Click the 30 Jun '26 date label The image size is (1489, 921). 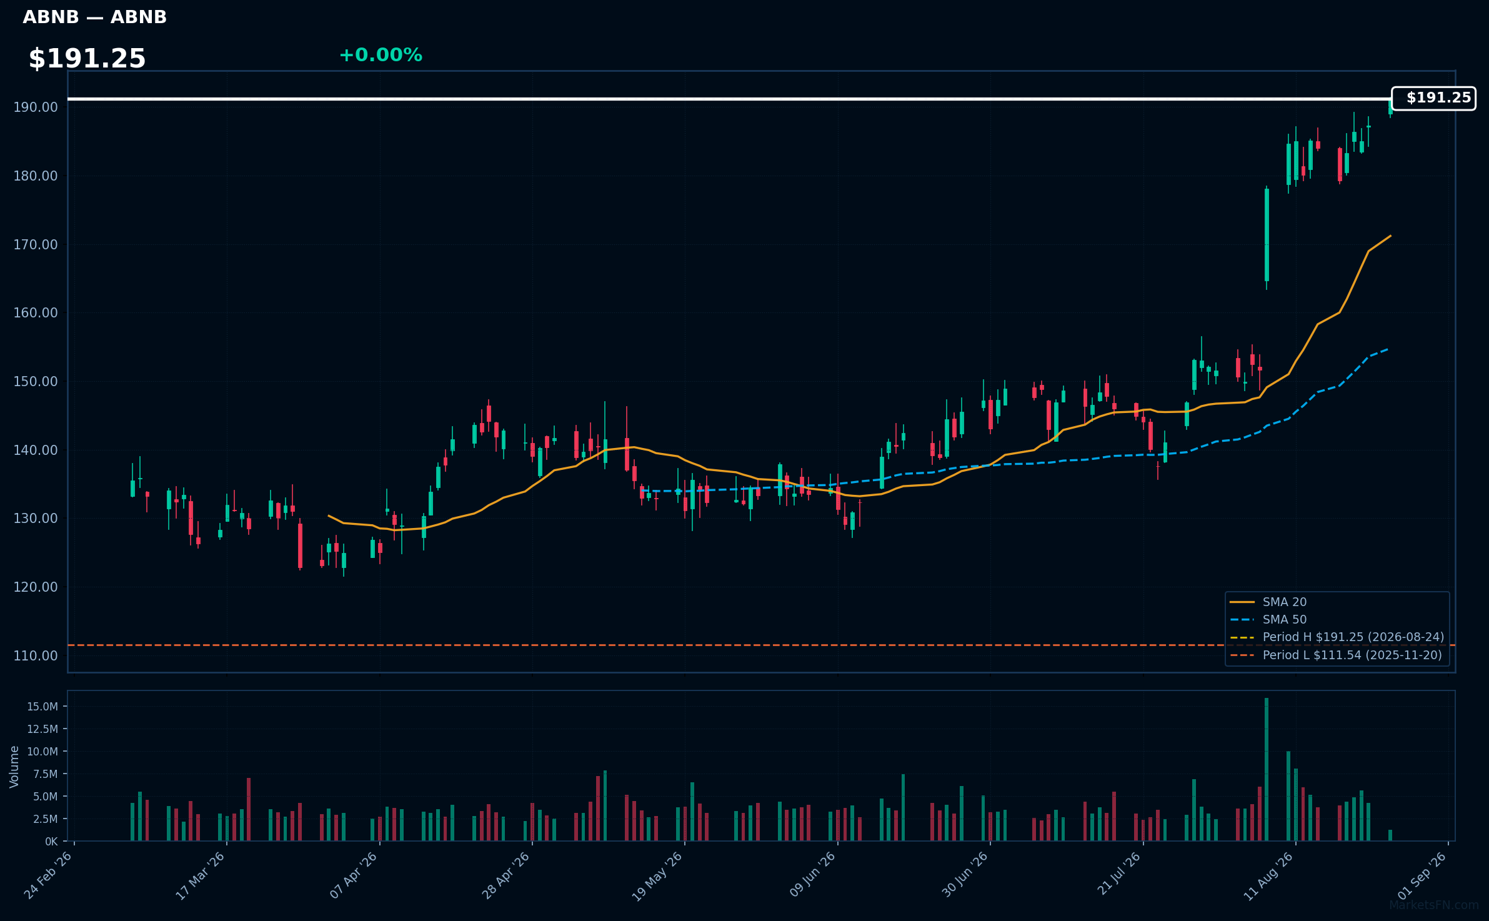[965, 876]
